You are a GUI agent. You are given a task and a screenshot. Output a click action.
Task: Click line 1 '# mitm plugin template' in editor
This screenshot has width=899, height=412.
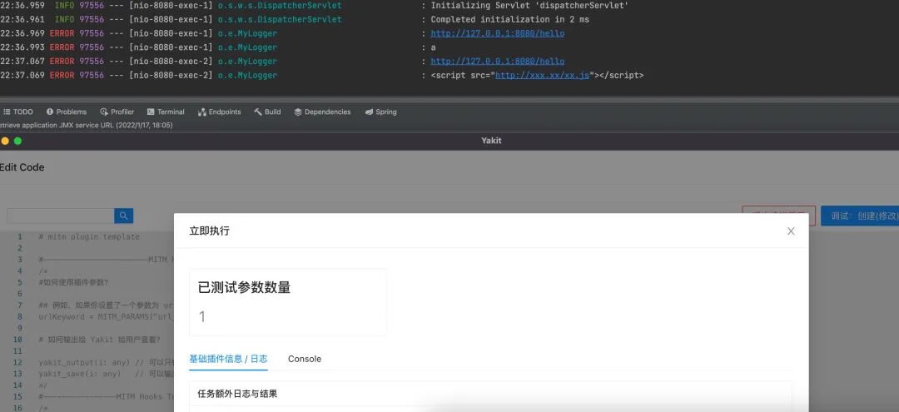tap(89, 236)
